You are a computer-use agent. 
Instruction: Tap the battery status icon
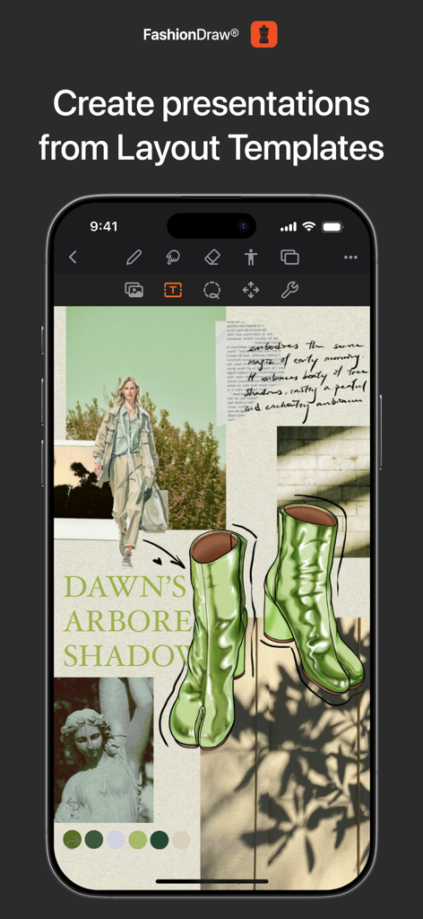point(332,226)
